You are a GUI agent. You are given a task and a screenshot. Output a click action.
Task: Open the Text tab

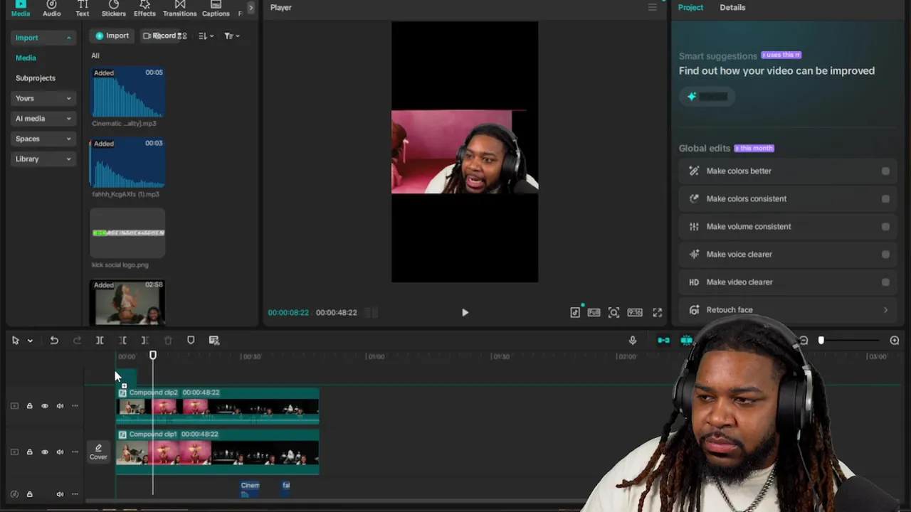click(x=83, y=9)
